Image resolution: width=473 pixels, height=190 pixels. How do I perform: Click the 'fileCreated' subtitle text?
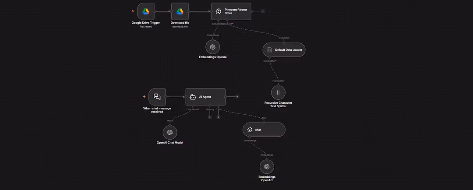point(146,27)
